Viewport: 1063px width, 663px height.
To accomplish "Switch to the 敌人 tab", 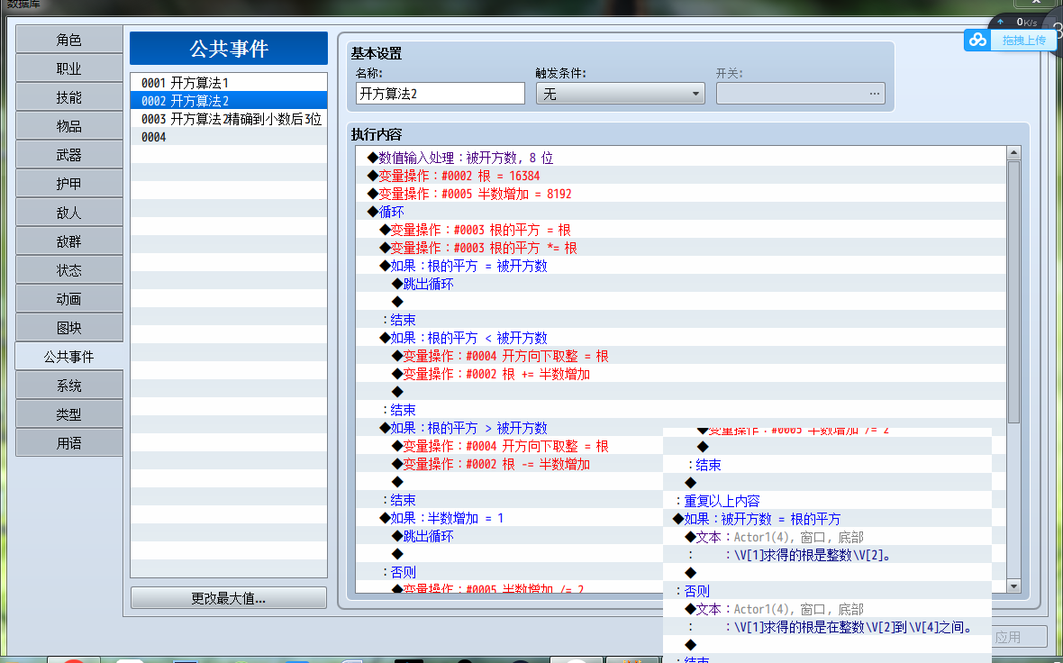I will 69,213.
